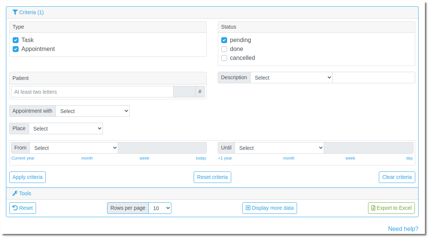Uncheck the Appointment type checkbox
The height and width of the screenshot is (238, 429).
coord(16,49)
